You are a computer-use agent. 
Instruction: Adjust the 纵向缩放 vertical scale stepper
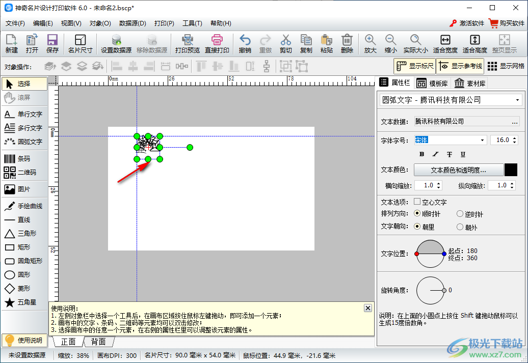click(x=512, y=185)
